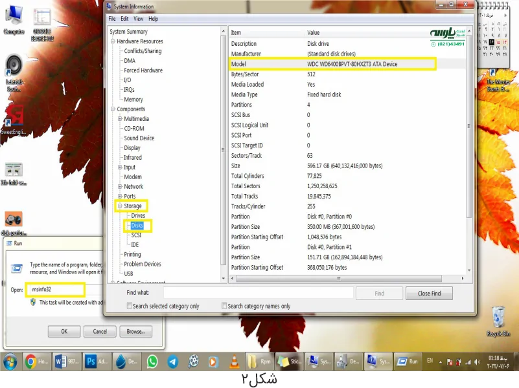Open WhatsApp in the taskbar
This screenshot has width=519, height=388.
[152, 361]
